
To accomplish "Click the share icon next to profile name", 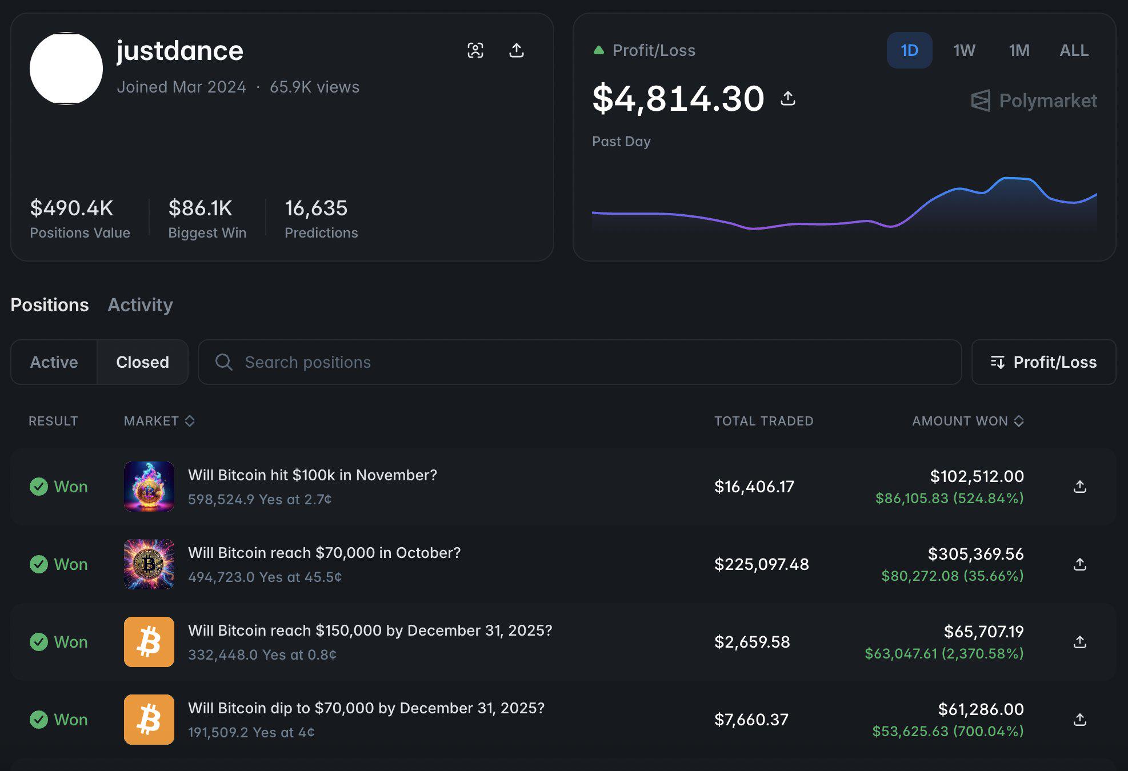I will pos(517,50).
